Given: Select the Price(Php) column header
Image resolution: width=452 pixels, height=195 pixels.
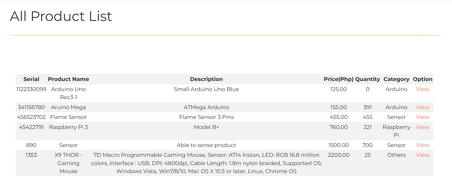Looking at the screenshot, I should pos(339,79).
